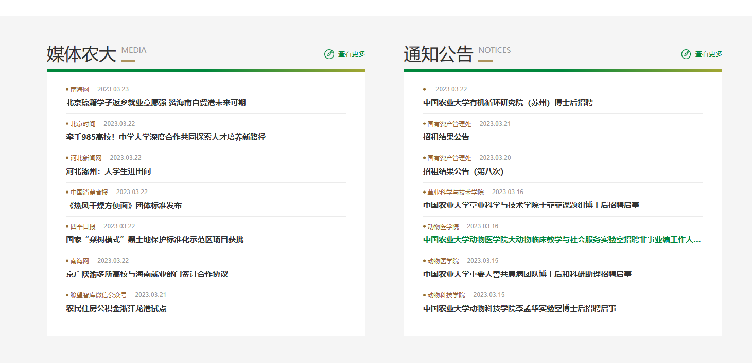Image resolution: width=752 pixels, height=363 pixels.
Task: Open 动物科技学院李孟华实验室博士后招聘启事
Action: [519, 309]
